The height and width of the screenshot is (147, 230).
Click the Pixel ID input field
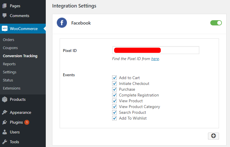tap(180, 50)
